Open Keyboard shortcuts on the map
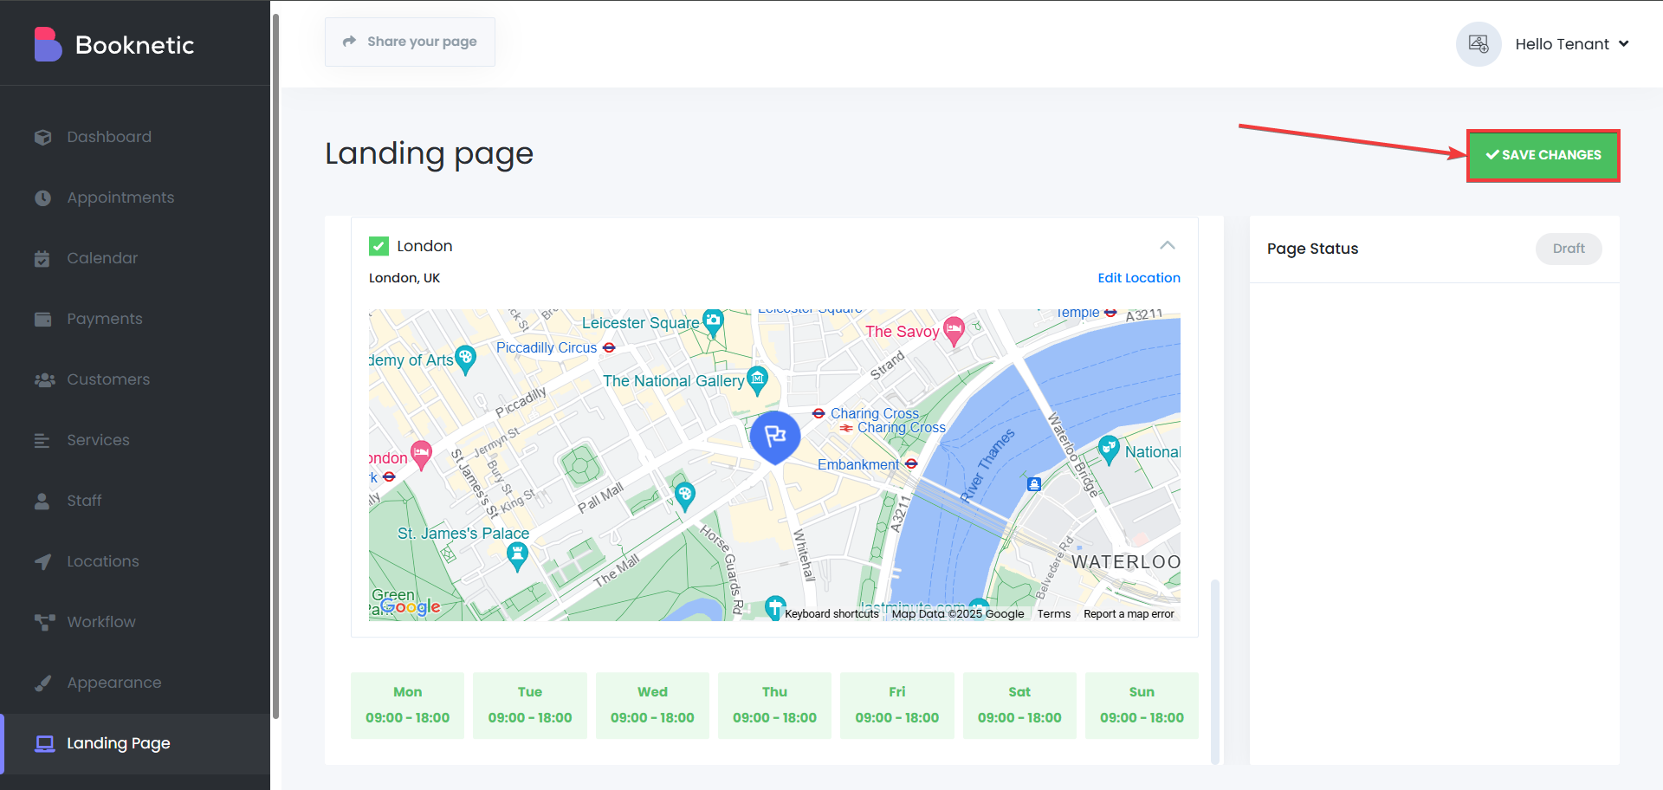This screenshot has height=790, width=1663. tap(831, 614)
